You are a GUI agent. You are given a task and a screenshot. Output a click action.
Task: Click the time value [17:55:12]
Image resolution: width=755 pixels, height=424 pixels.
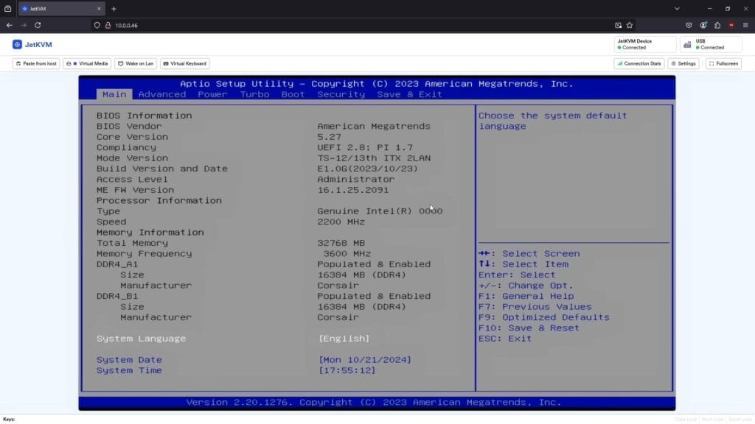click(x=347, y=370)
